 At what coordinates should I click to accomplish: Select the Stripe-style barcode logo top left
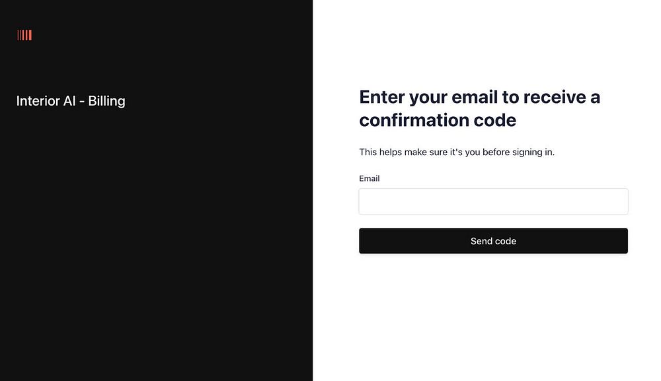click(x=24, y=35)
